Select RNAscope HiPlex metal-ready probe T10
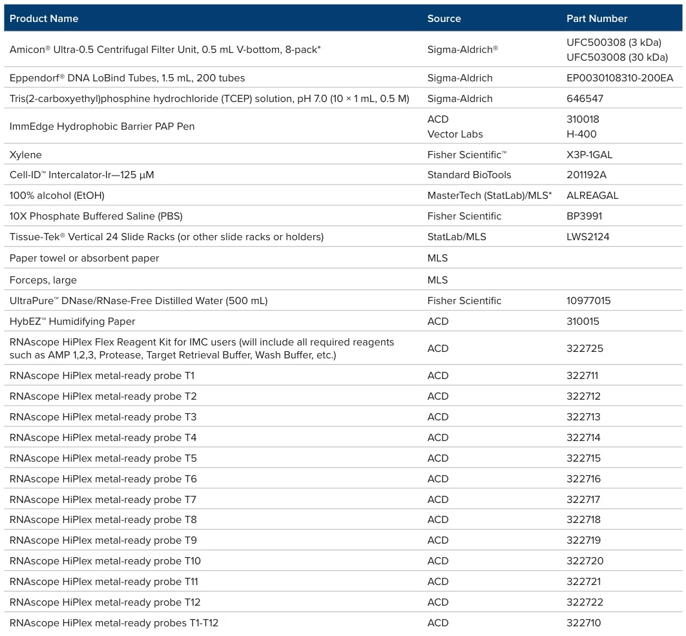 coord(105,560)
